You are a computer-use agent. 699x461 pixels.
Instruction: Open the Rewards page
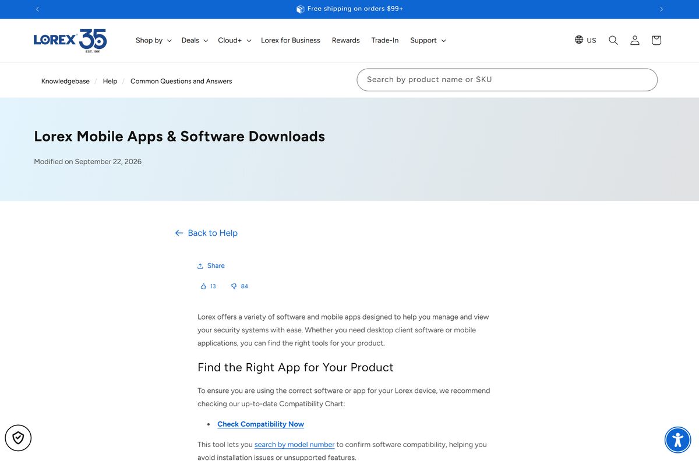345,40
